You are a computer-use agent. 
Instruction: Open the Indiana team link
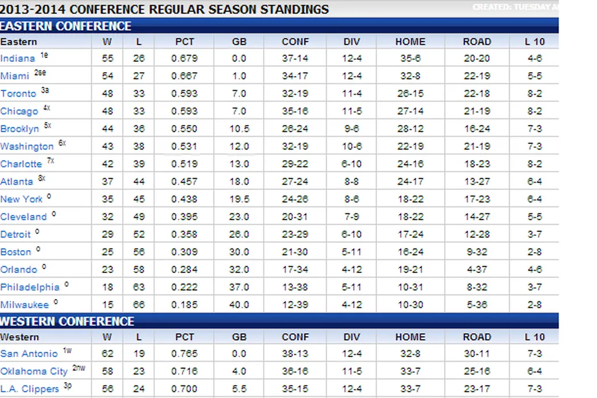coord(18,59)
